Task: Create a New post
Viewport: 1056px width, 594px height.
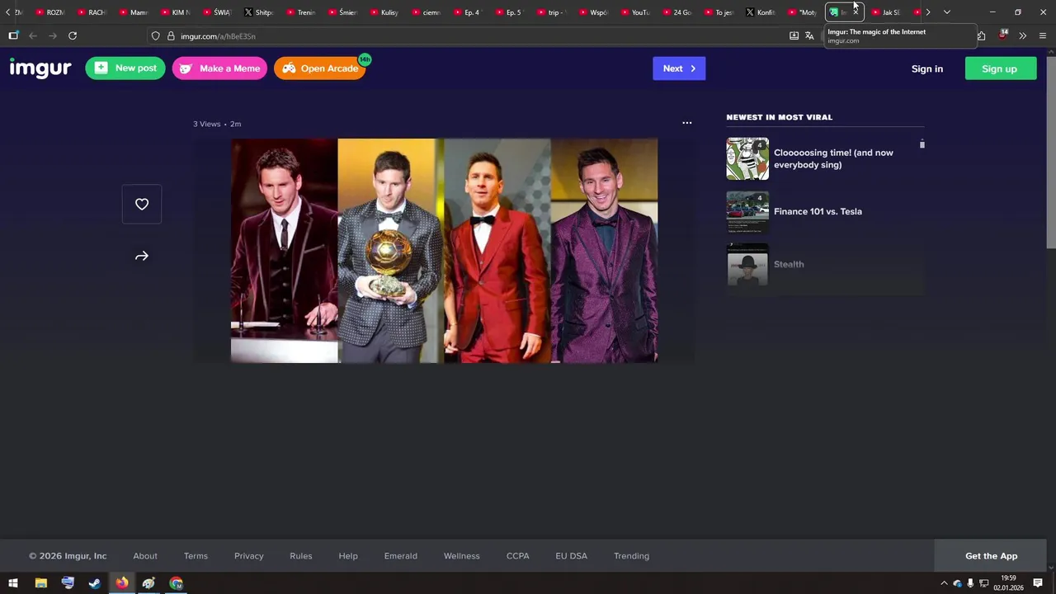Action: pyautogui.click(x=125, y=68)
